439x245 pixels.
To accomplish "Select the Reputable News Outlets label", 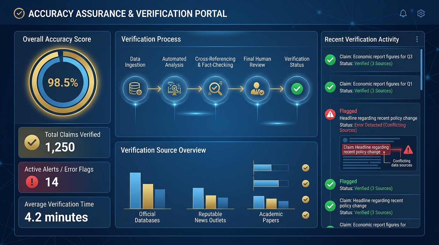I will tap(210, 217).
